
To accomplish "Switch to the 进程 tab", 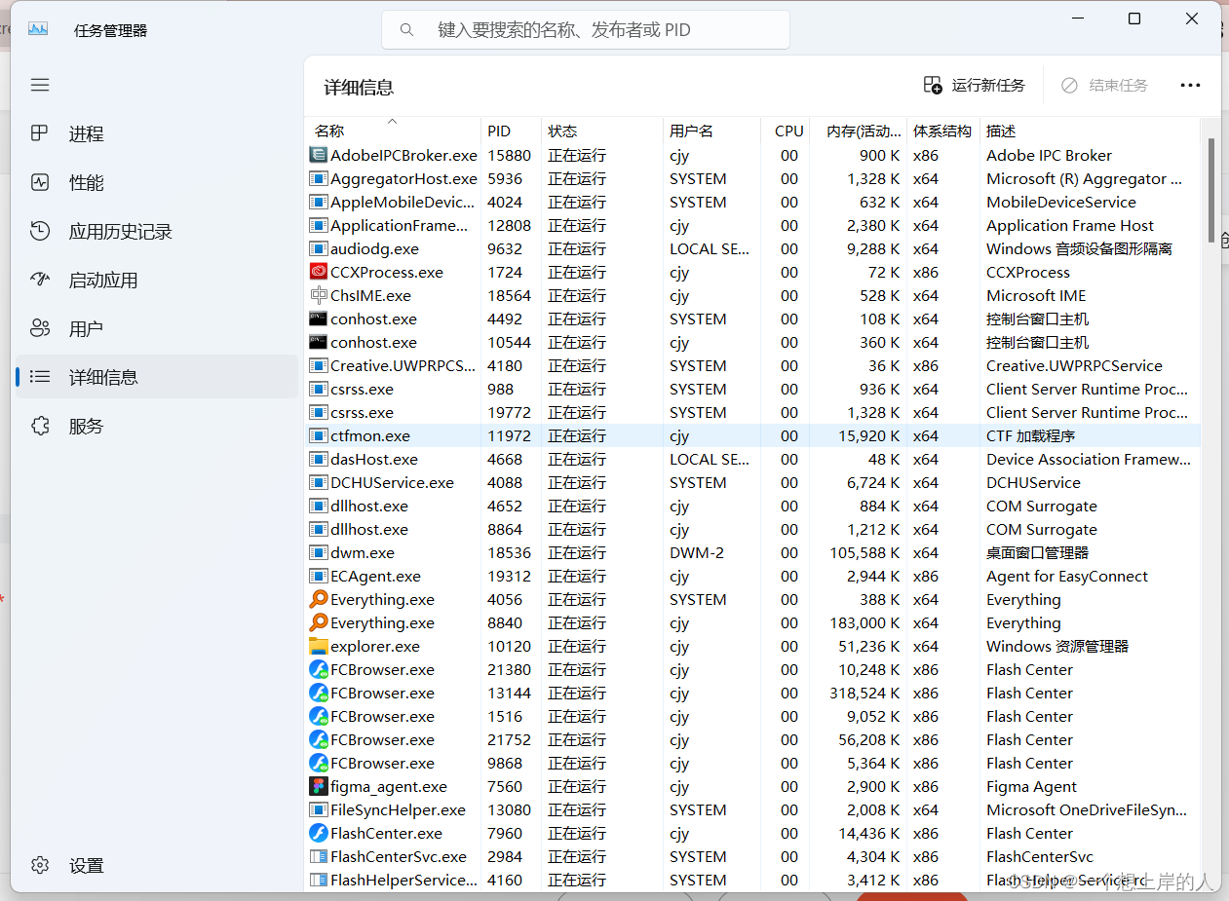I will [156, 133].
